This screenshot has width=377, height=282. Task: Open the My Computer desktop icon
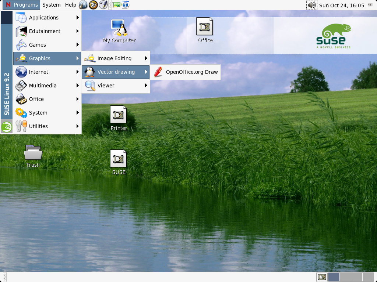(x=119, y=31)
